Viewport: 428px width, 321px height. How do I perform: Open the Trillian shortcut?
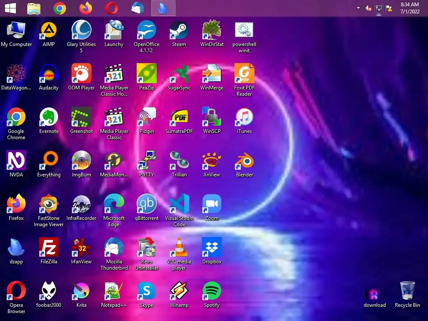[x=179, y=160]
